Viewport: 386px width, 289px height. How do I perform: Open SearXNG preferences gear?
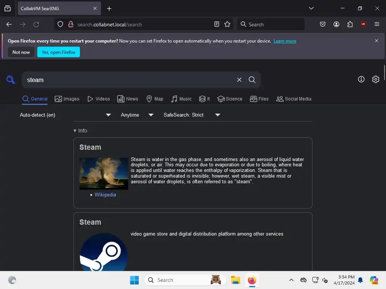376,79
